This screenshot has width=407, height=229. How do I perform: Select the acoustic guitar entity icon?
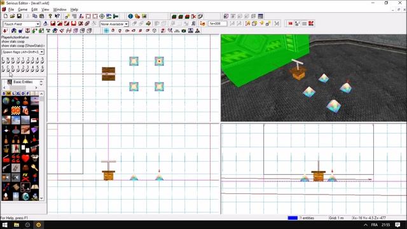coord(6,140)
